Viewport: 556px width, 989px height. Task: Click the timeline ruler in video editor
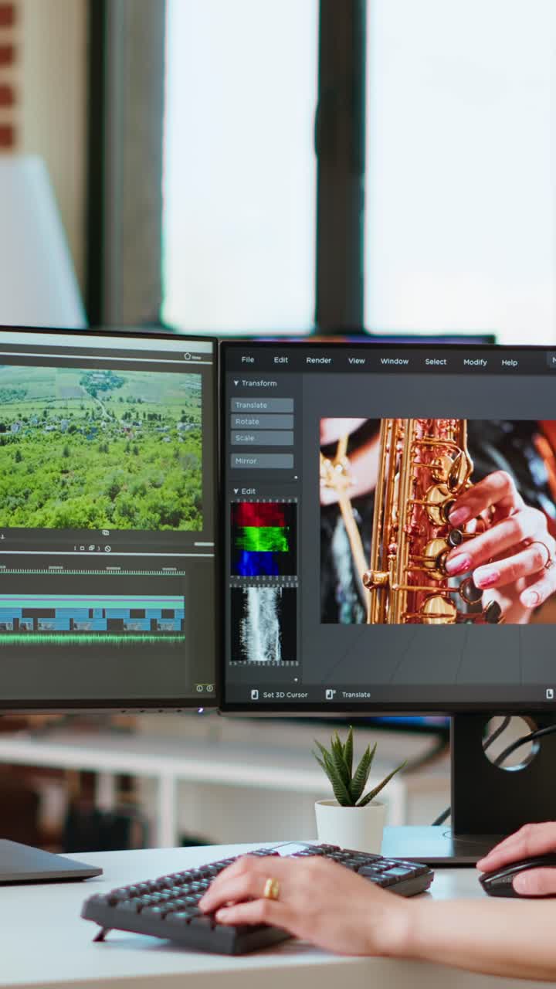click(93, 571)
